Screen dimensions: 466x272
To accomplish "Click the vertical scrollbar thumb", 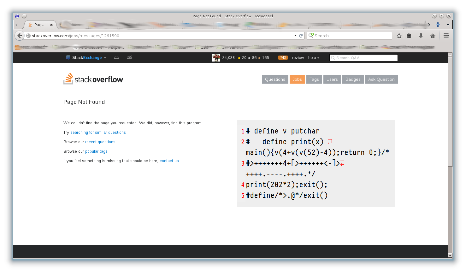I will (x=450, y=112).
